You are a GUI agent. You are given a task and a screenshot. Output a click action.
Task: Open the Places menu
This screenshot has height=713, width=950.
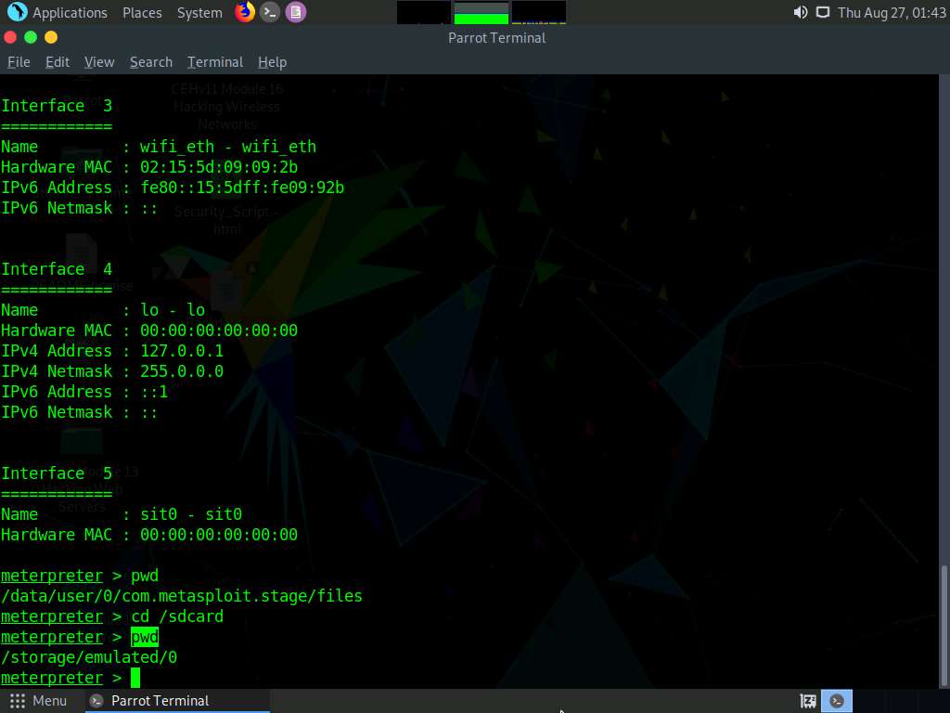[142, 12]
